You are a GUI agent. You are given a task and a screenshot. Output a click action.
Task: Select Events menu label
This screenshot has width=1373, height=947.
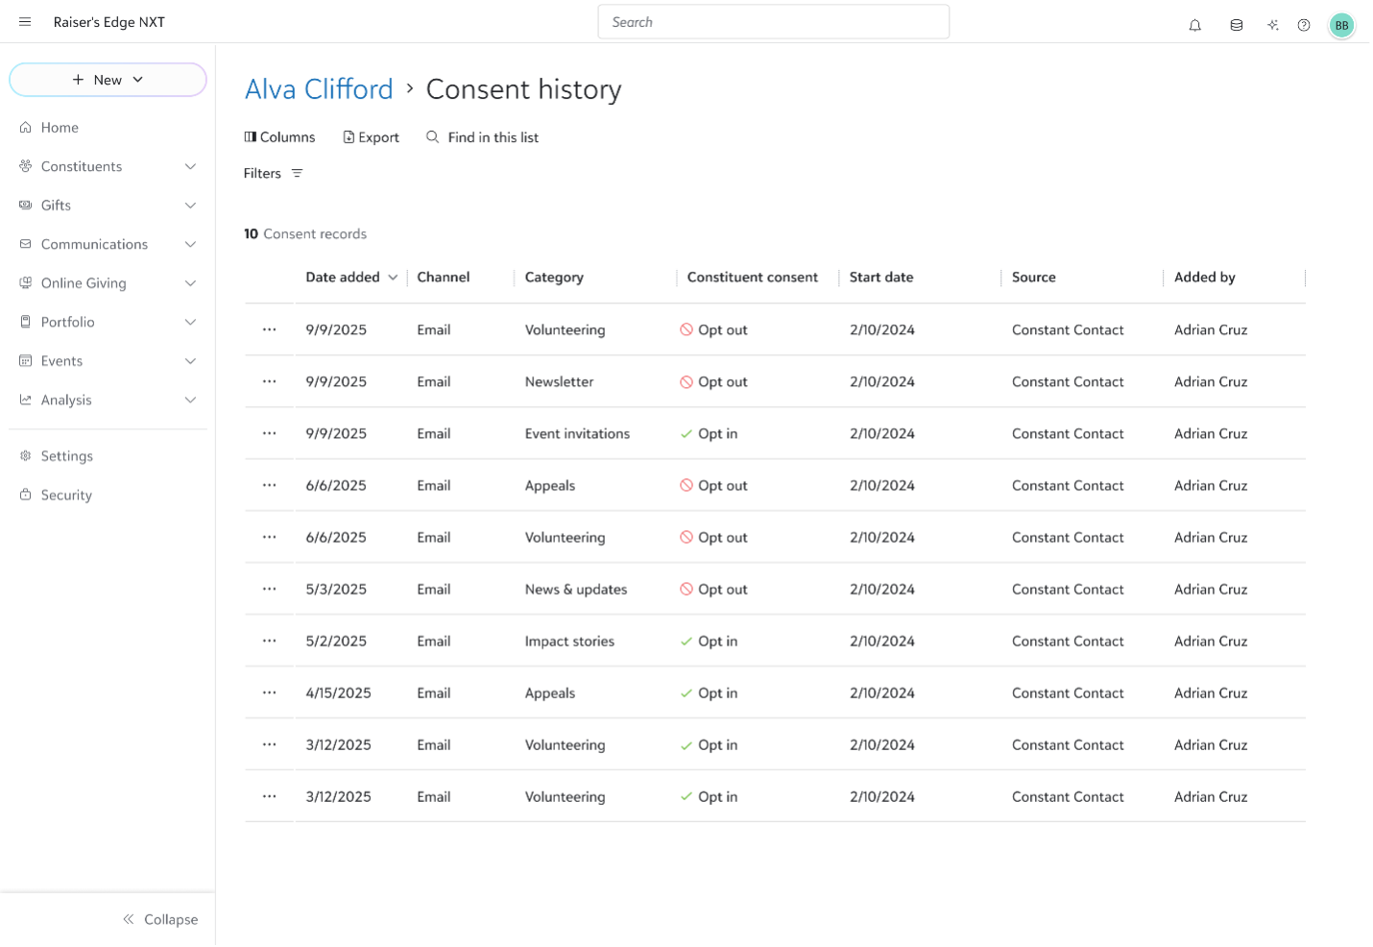point(61,360)
